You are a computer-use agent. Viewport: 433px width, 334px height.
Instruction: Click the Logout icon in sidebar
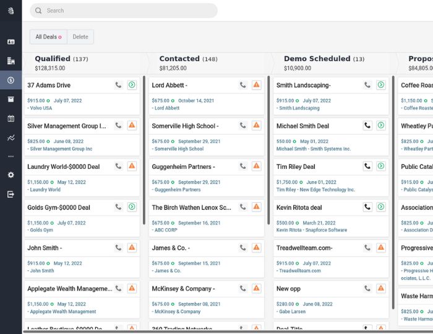11,194
